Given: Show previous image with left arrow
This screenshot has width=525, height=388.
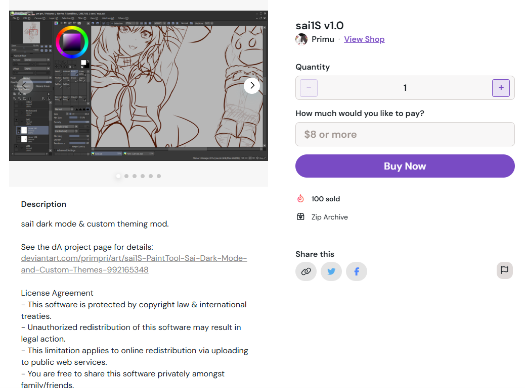Looking at the screenshot, I should (25, 86).
